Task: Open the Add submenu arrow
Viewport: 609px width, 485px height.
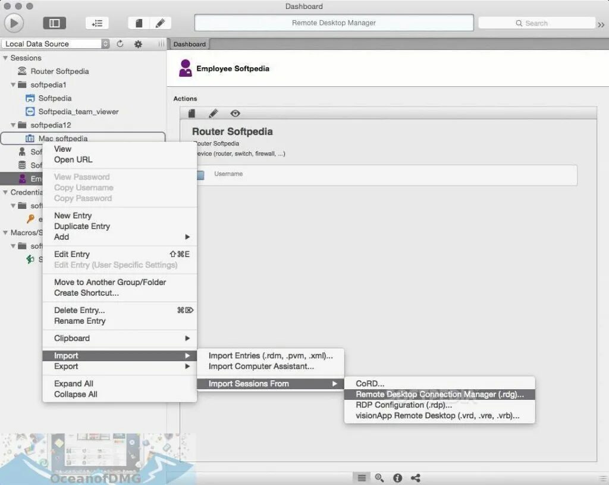Action: tap(187, 237)
